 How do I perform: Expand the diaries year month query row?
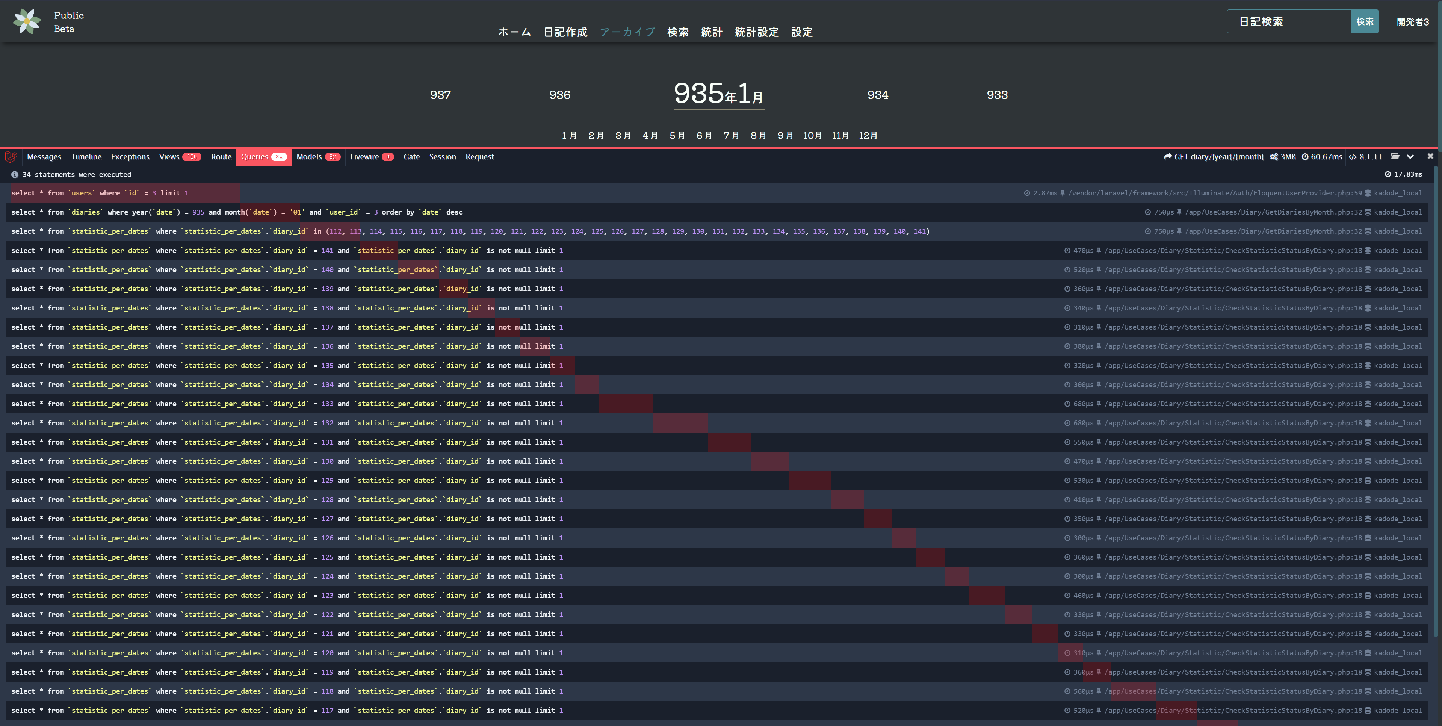[x=236, y=212]
